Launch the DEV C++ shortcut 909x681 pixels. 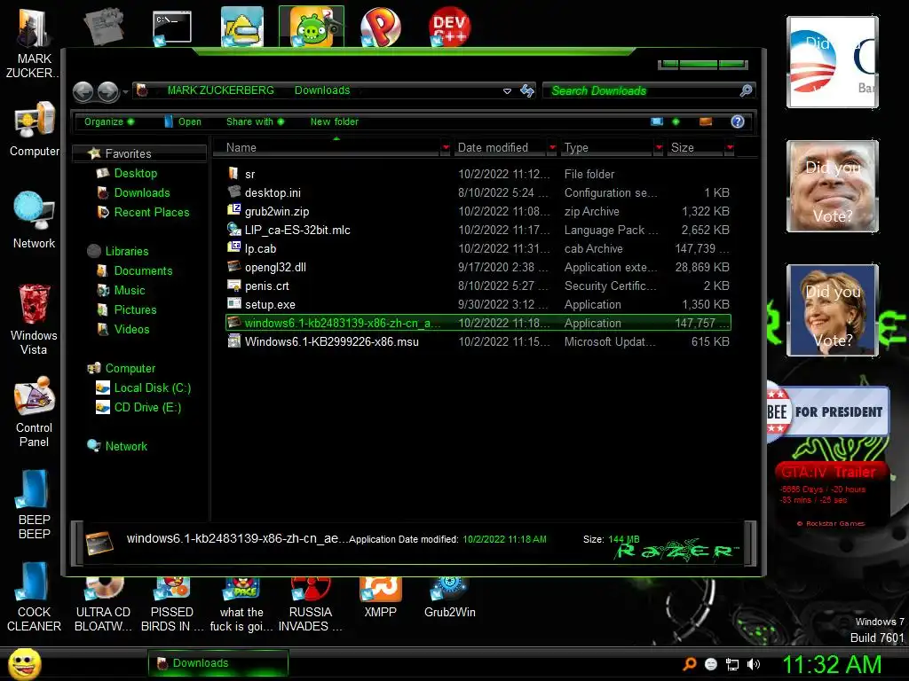coord(450,27)
